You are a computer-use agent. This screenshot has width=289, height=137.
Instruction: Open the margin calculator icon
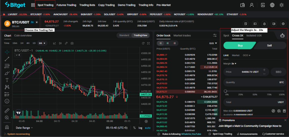pos(284,111)
